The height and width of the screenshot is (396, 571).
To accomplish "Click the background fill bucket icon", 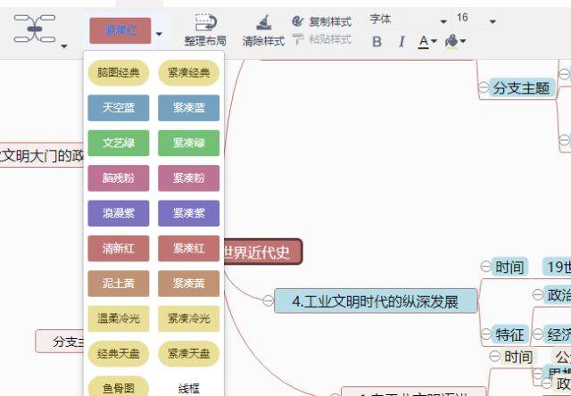I will tap(451, 41).
